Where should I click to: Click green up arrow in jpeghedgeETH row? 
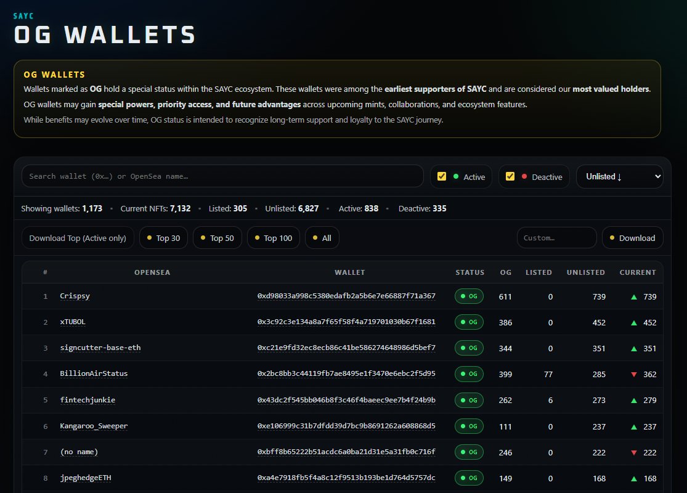coord(633,479)
